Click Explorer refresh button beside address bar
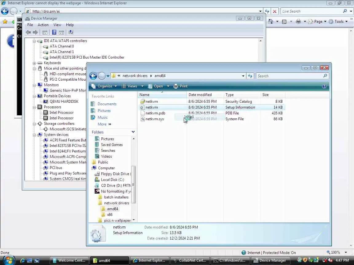This screenshot has height=265, width=354. coord(250,76)
